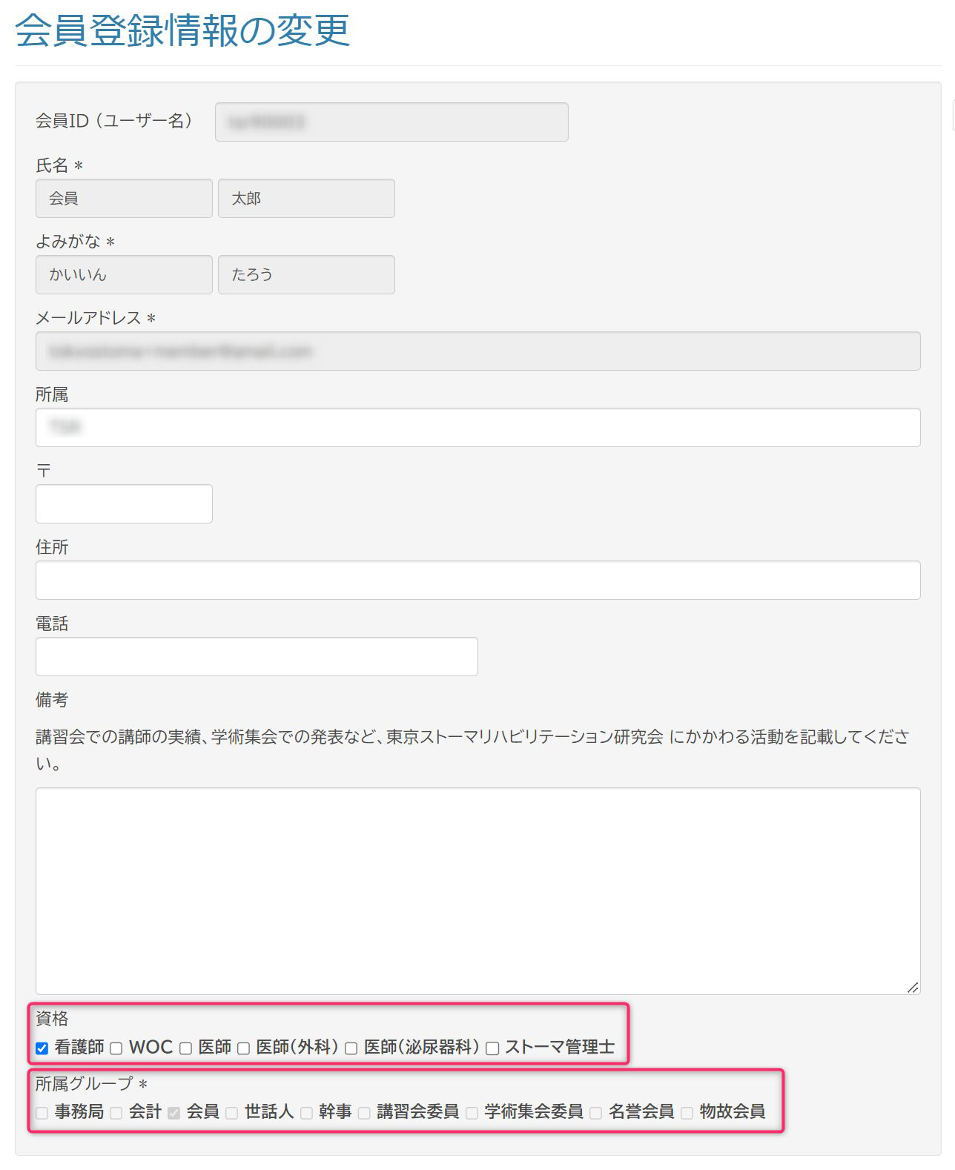Tick the 医師 checkbox
The width and height of the screenshot is (955, 1170).
186,1048
